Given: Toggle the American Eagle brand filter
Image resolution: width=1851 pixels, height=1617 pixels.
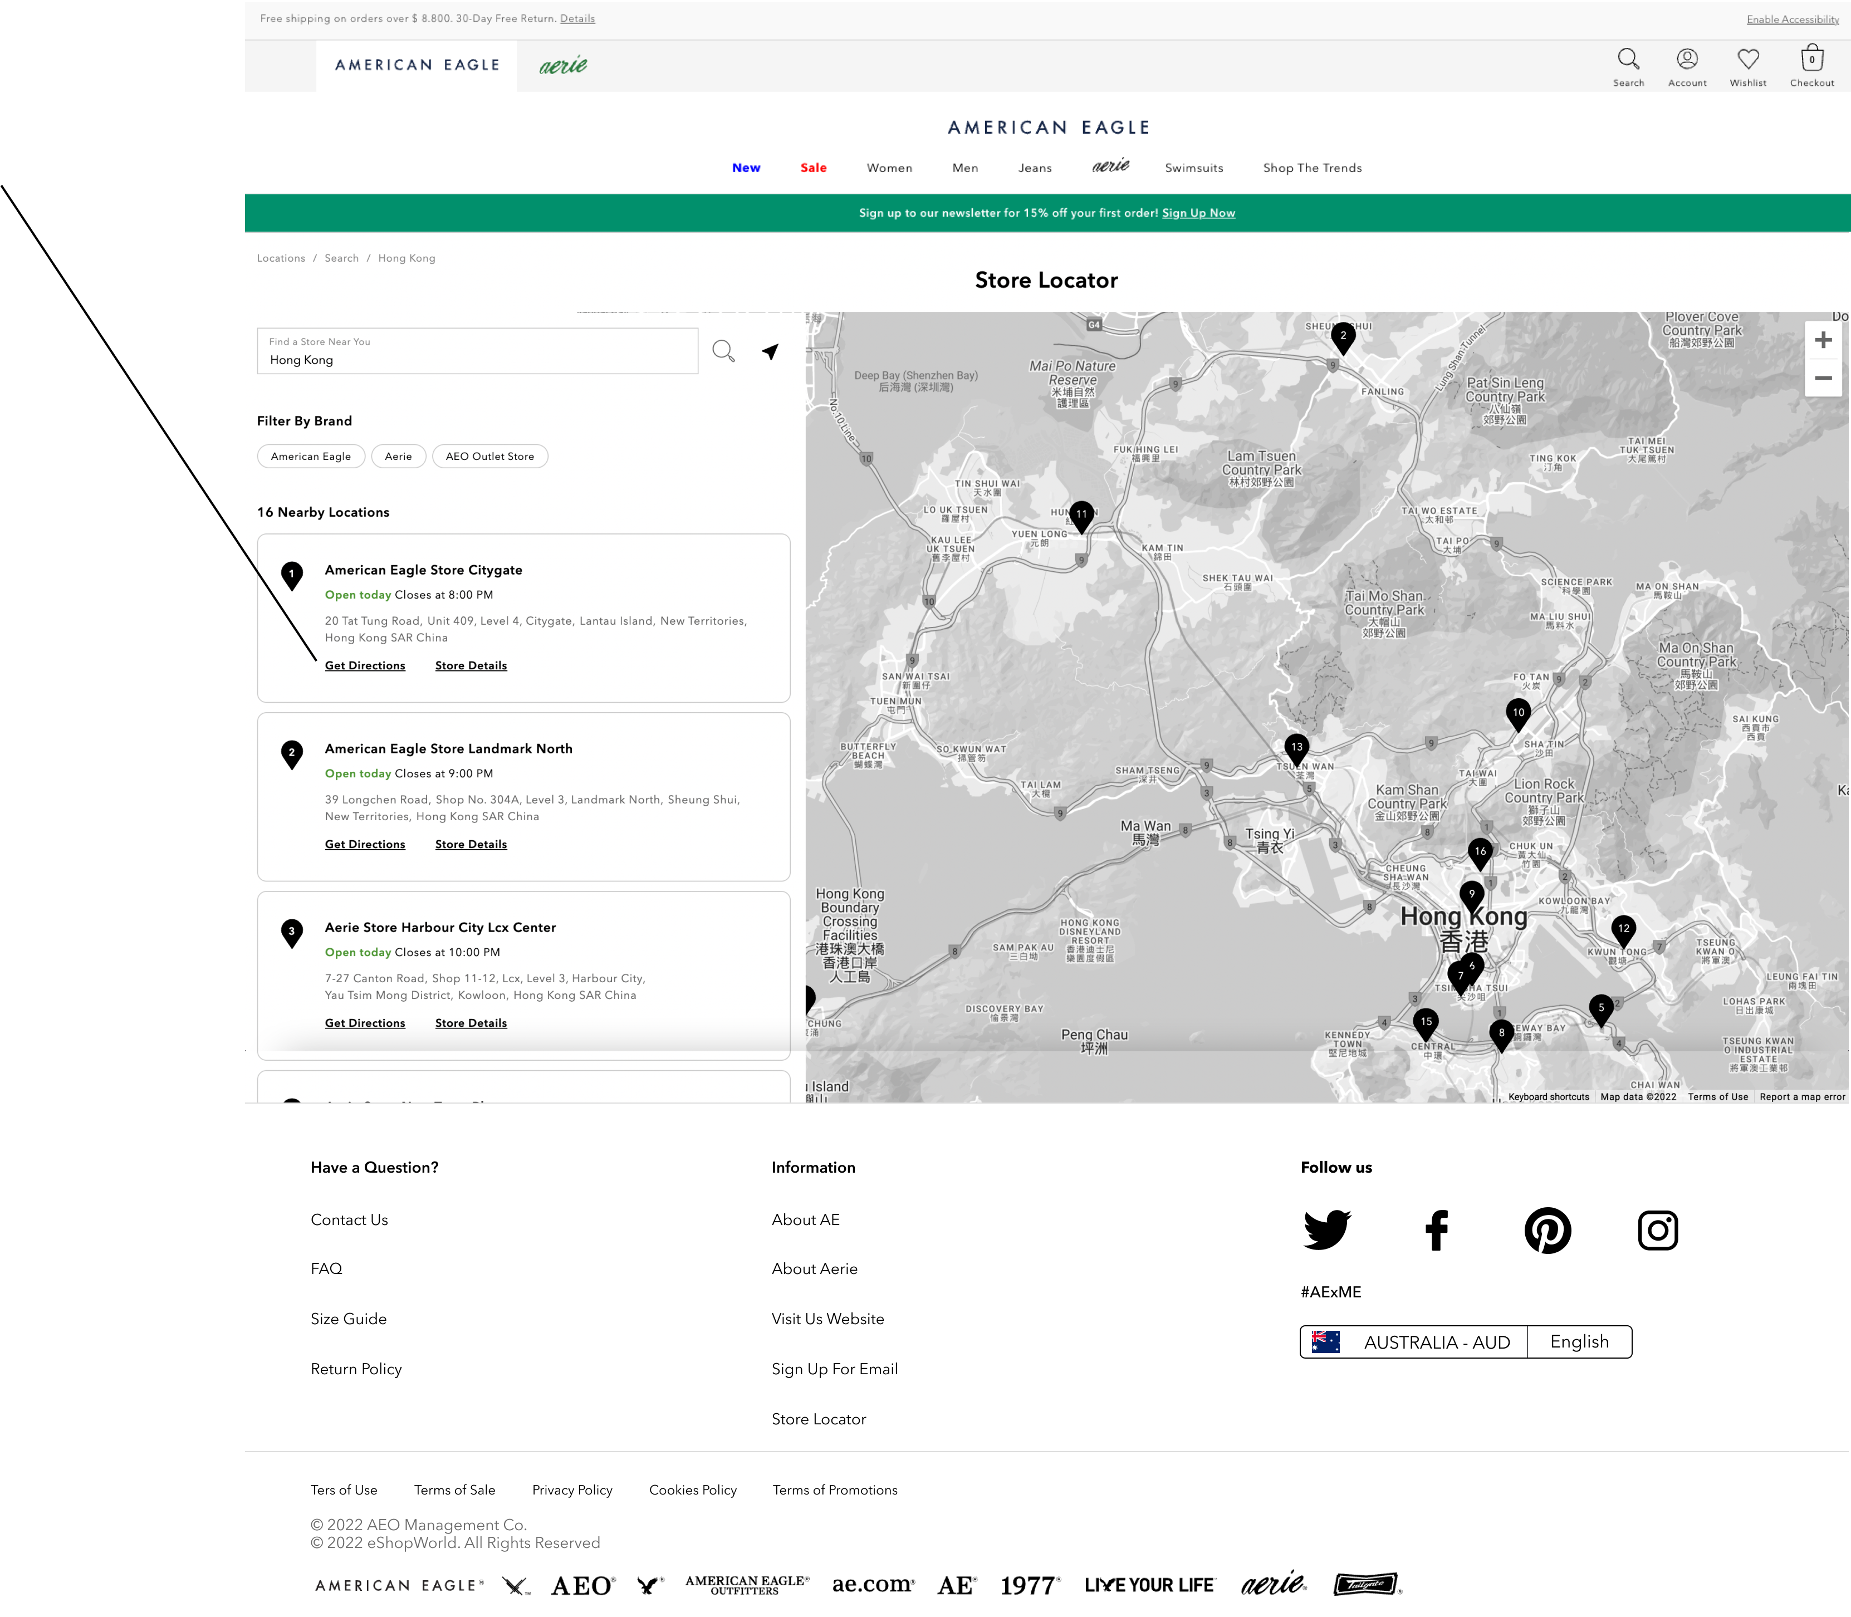Looking at the screenshot, I should 311,457.
